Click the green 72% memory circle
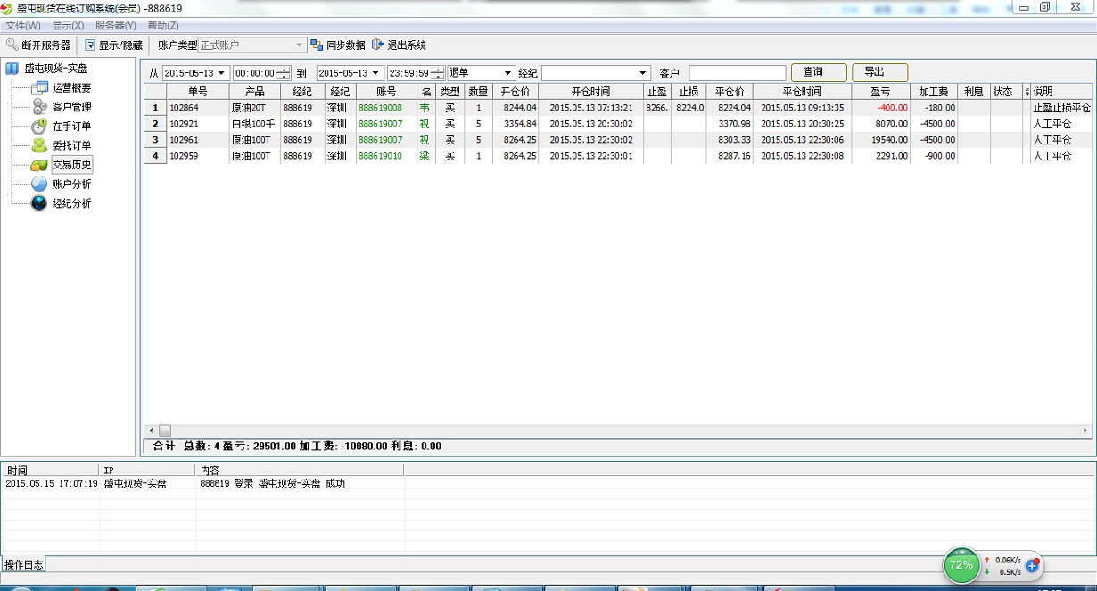Image resolution: width=1097 pixels, height=591 pixels. tap(961, 564)
